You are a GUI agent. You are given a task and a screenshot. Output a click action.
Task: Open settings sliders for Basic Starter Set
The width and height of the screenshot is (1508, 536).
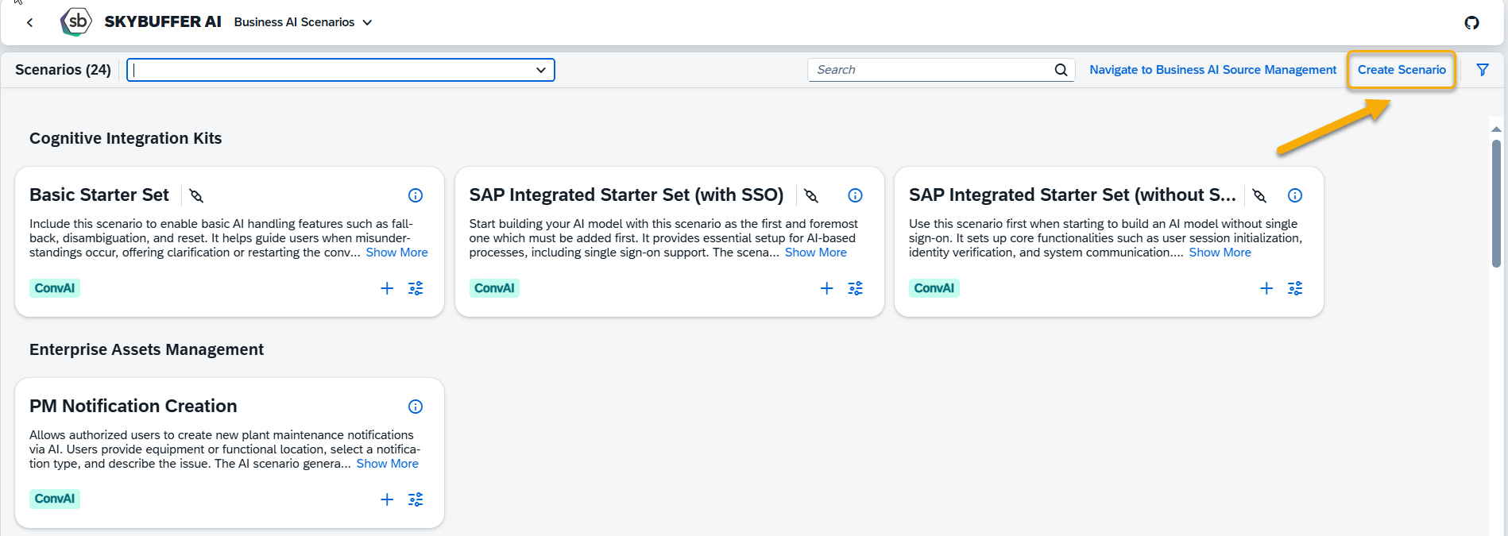[416, 288]
